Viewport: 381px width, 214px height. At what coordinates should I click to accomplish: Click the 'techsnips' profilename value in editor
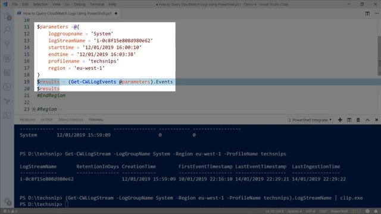click(x=104, y=61)
